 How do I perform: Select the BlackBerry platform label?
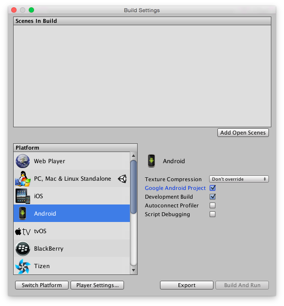pos(49,249)
